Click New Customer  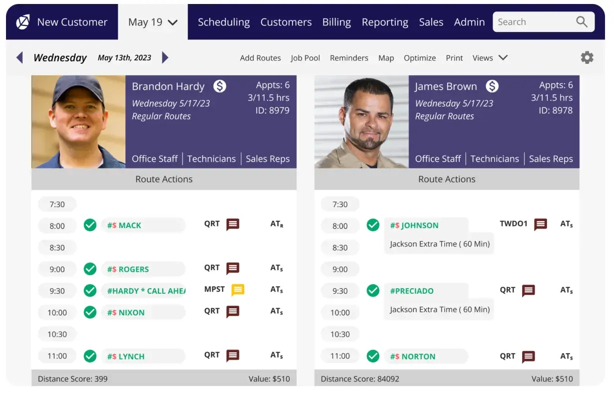[72, 21]
